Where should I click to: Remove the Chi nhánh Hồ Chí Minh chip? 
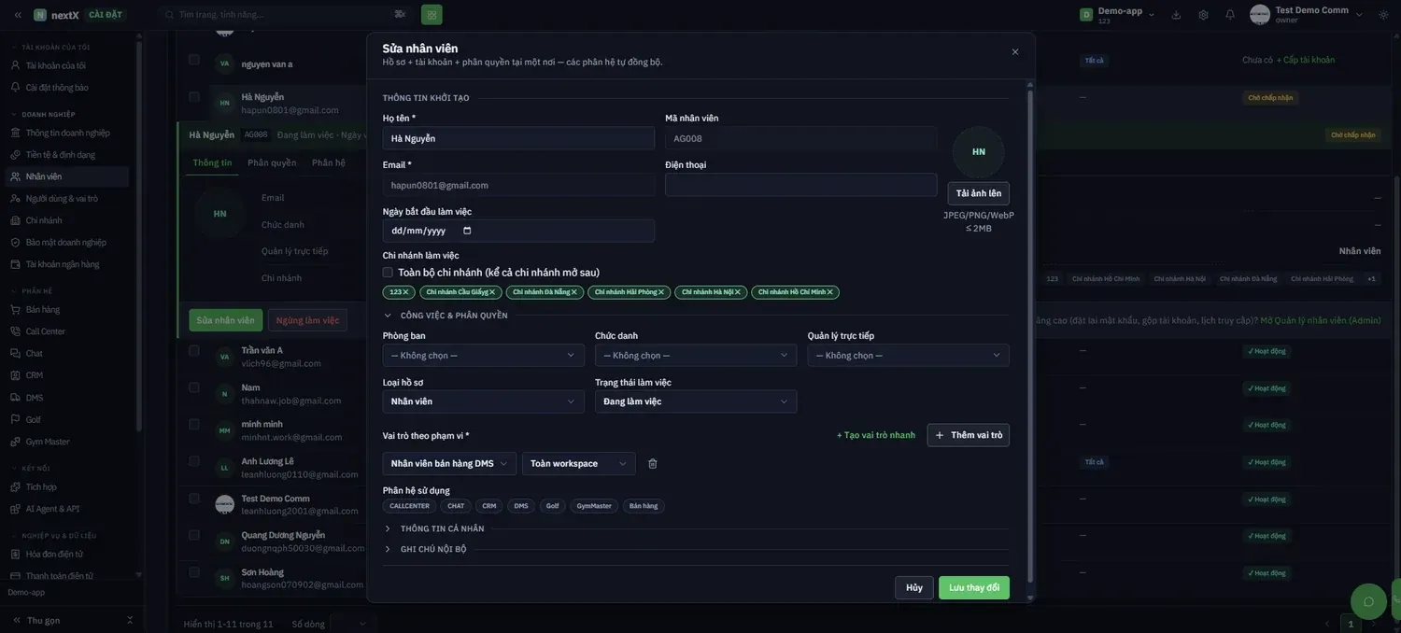(829, 292)
